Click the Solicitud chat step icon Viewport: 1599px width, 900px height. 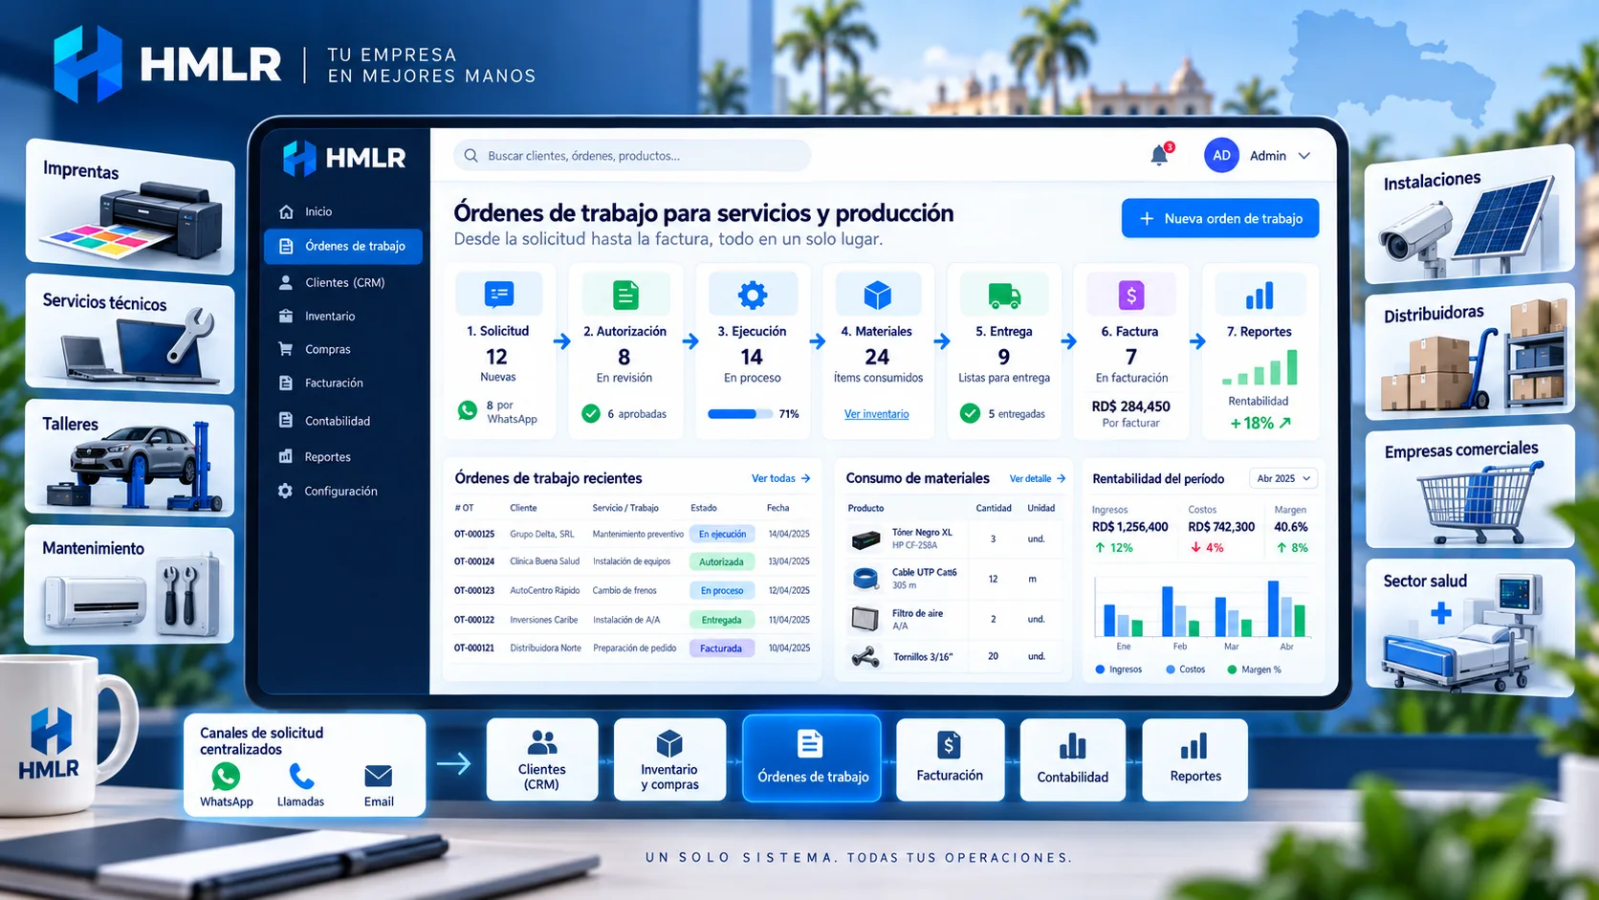(x=499, y=295)
